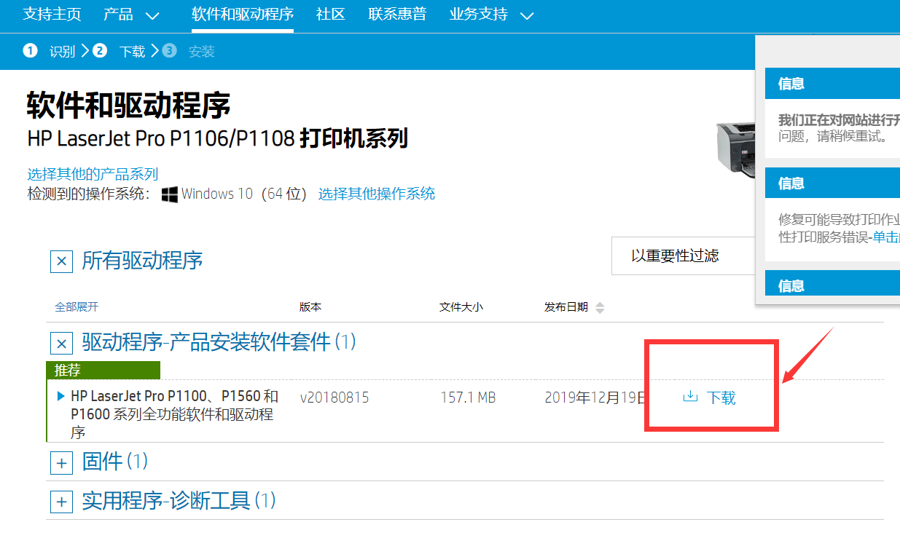Expand the HP LaserJet Pro P1100 driver triangle
The width and height of the screenshot is (900, 546).
click(x=60, y=397)
